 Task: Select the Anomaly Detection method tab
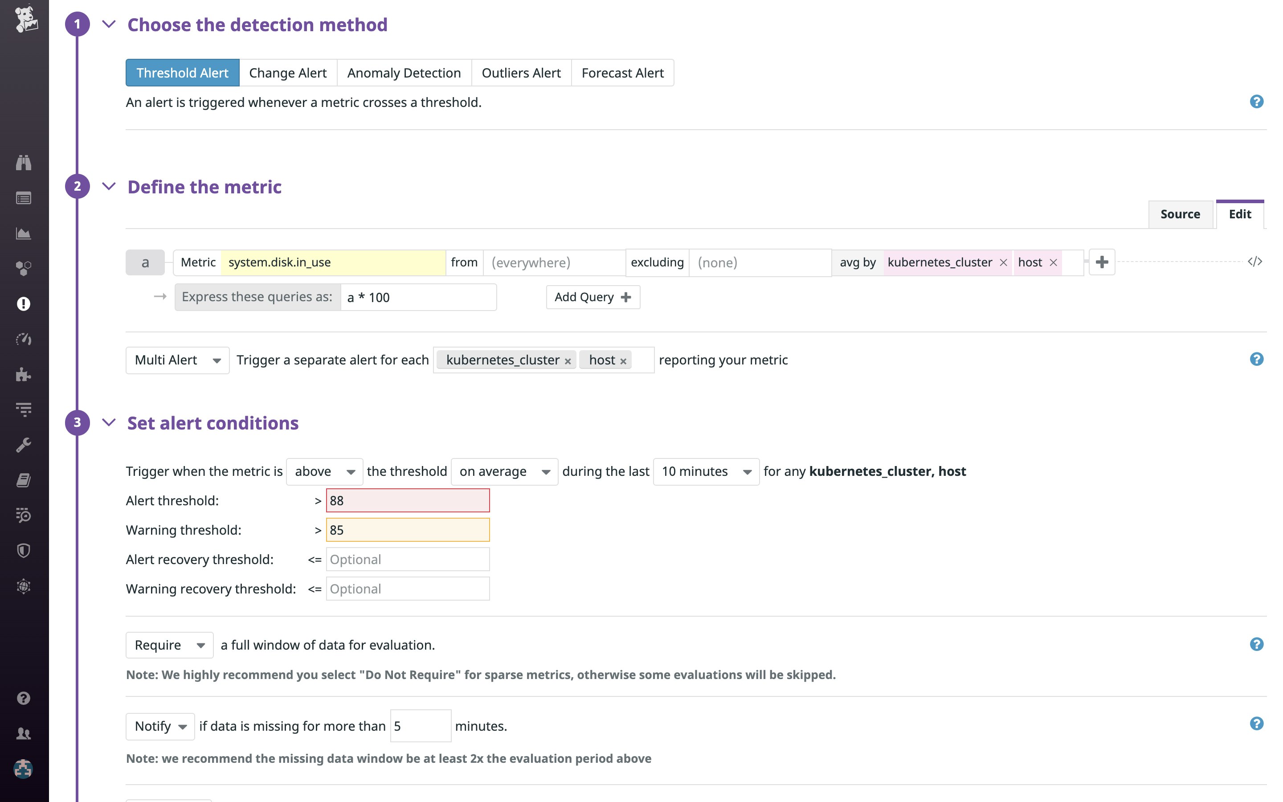pos(404,73)
